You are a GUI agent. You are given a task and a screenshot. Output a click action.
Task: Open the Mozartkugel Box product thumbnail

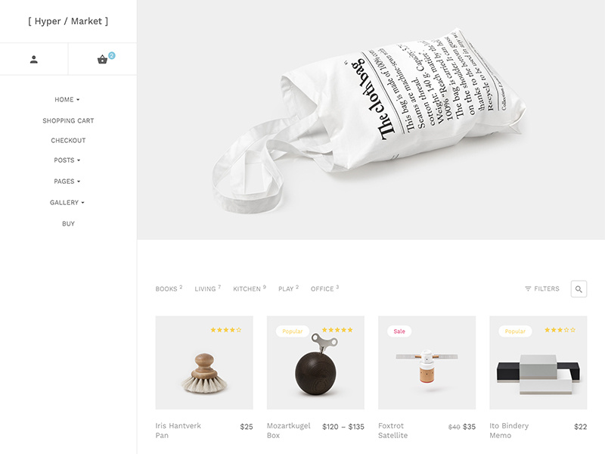pos(315,362)
